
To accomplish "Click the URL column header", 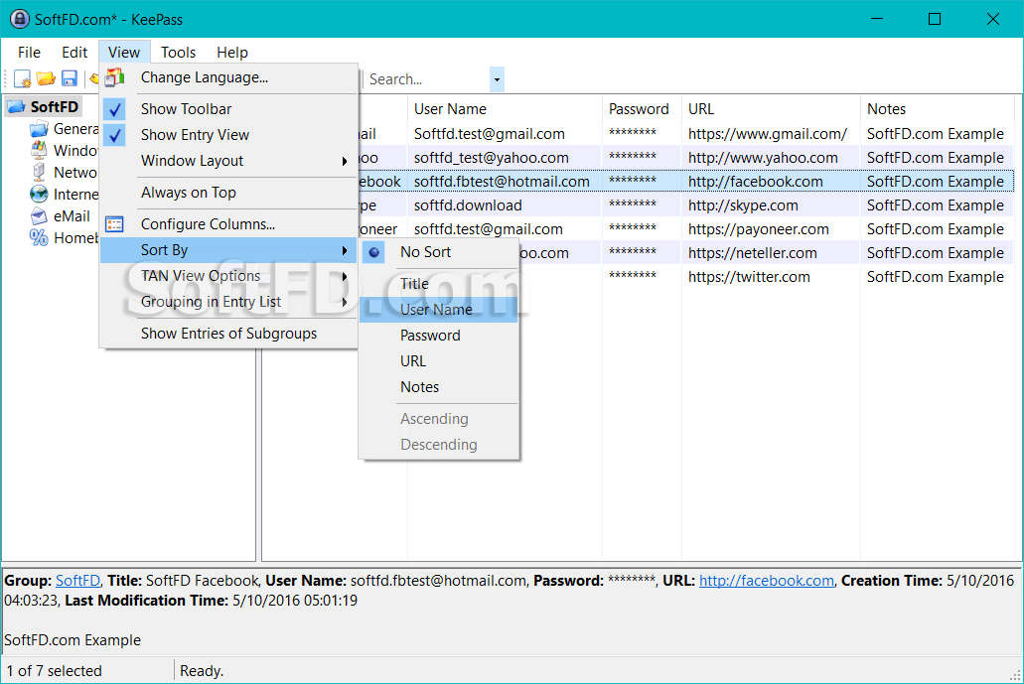I will [x=772, y=109].
